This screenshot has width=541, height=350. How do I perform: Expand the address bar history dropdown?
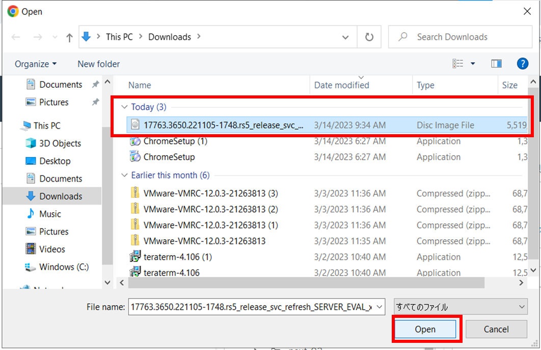coord(346,37)
